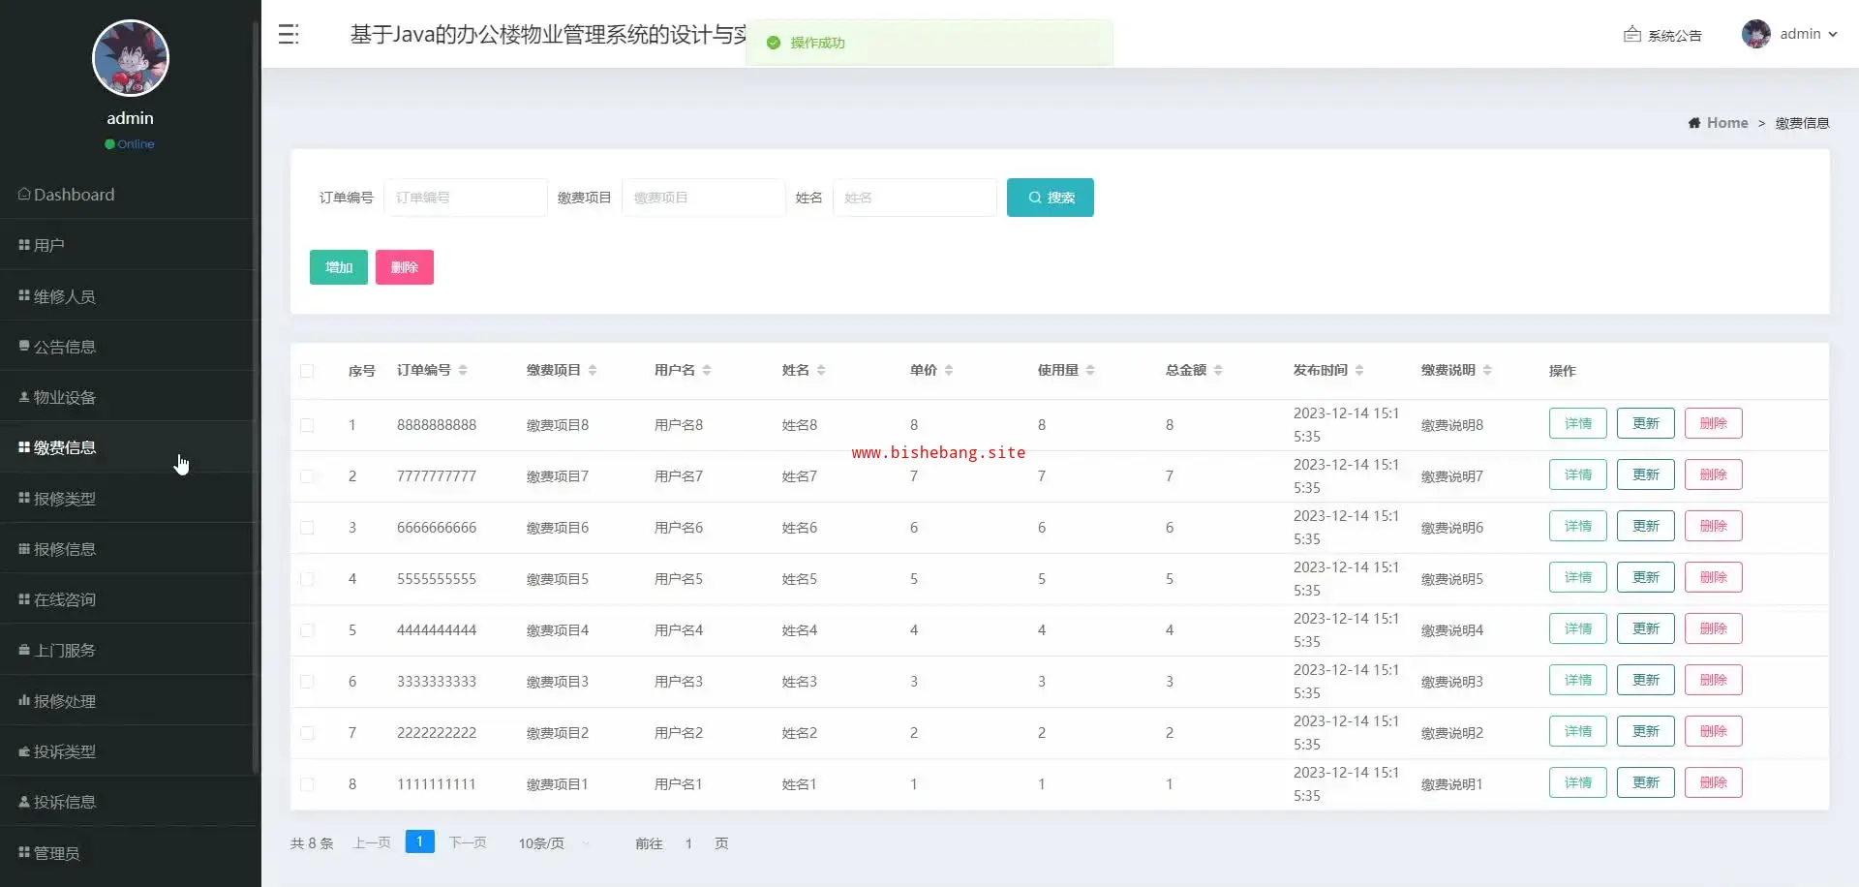
Task: Check the row with order 8888888888
Action: [307, 425]
